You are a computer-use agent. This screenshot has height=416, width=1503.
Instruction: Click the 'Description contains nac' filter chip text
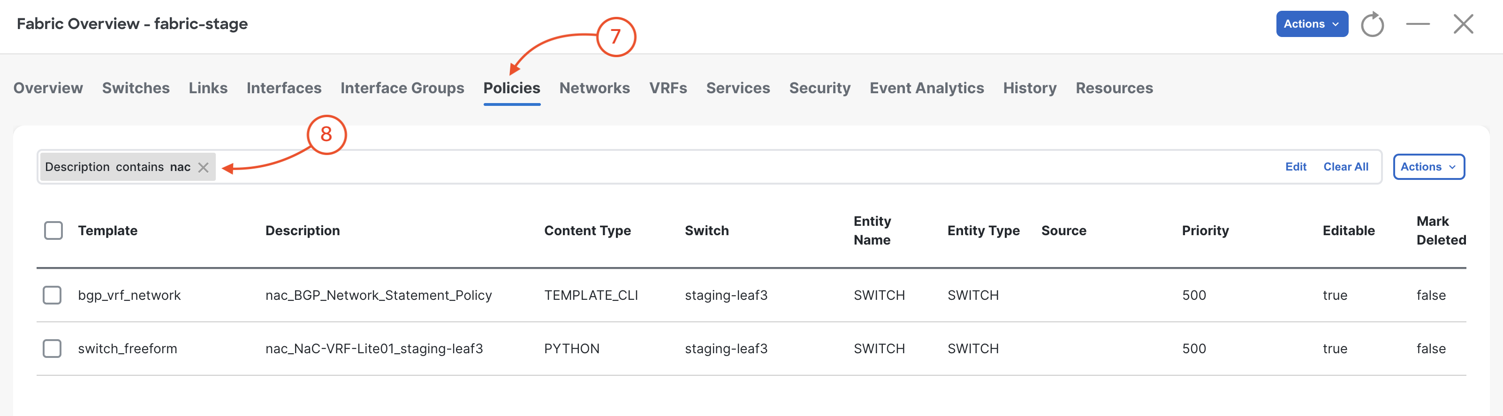pos(117,167)
